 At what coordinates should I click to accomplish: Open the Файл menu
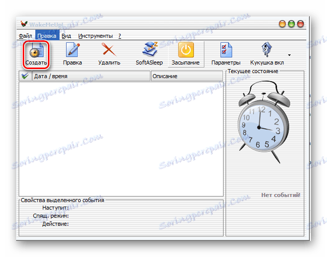pos(25,36)
